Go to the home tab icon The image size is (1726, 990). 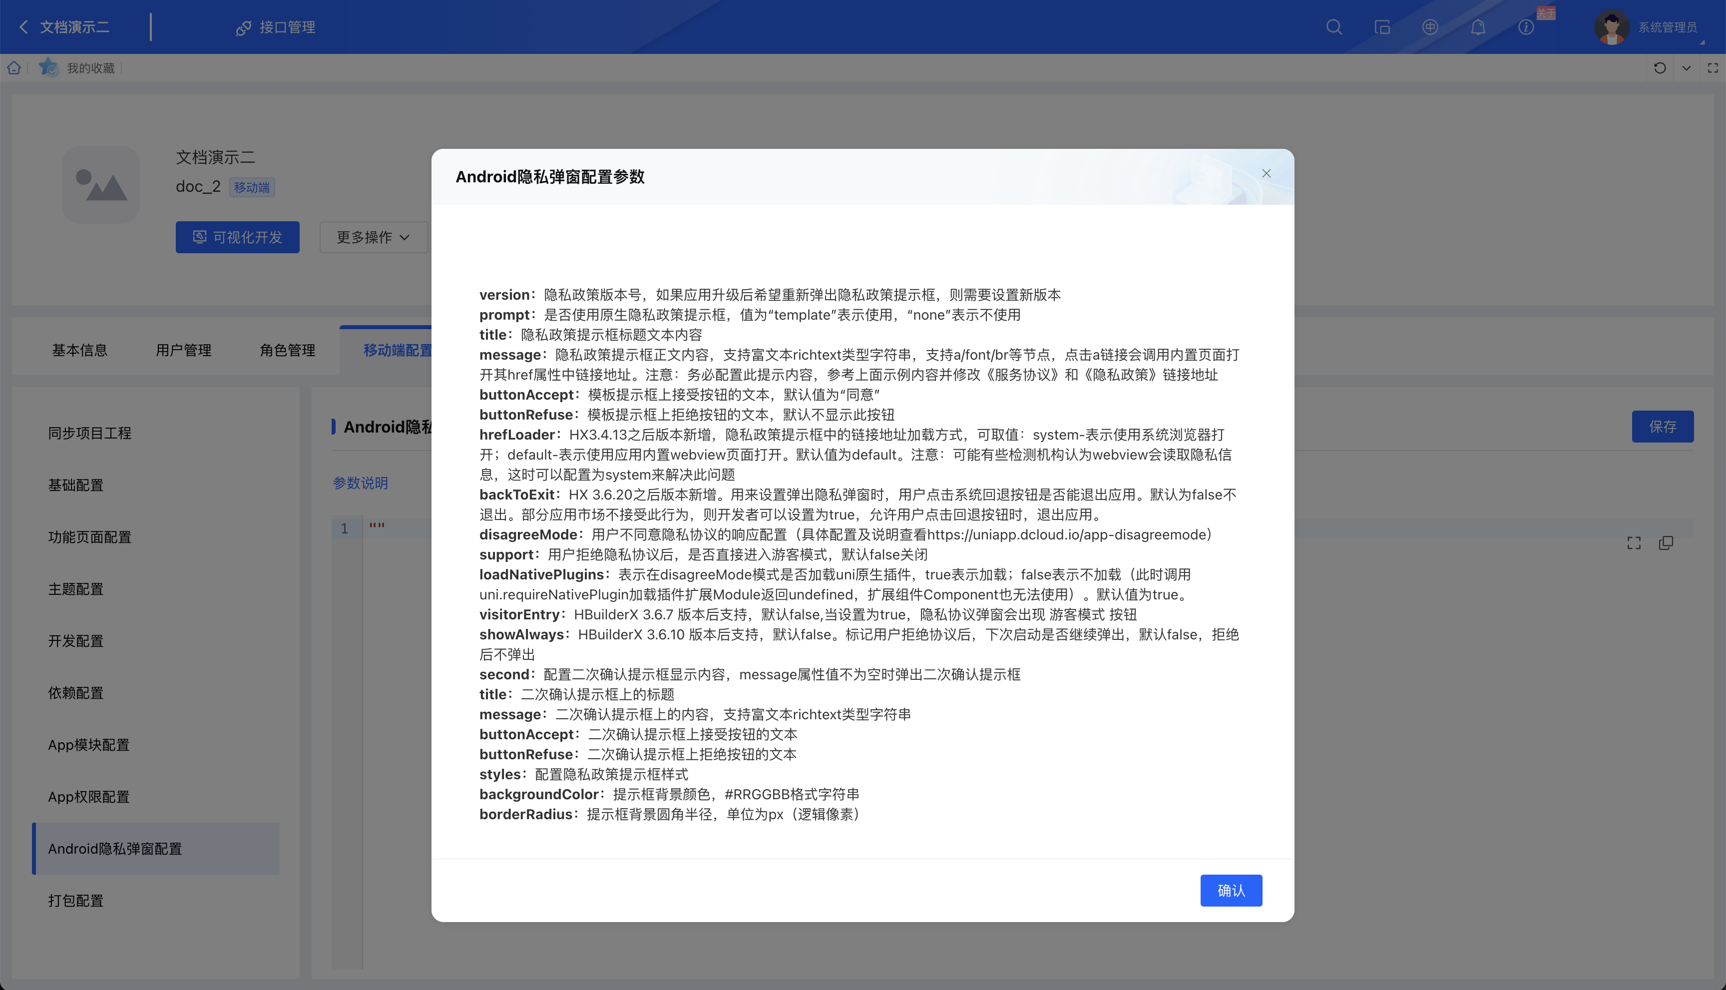coord(14,68)
